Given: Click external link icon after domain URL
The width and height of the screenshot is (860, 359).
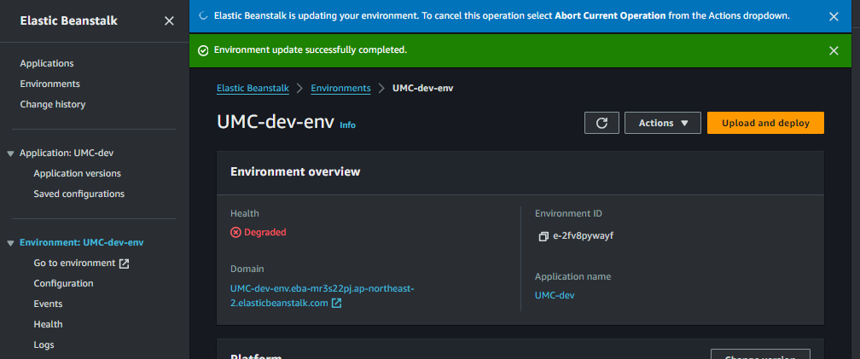Looking at the screenshot, I should point(336,303).
